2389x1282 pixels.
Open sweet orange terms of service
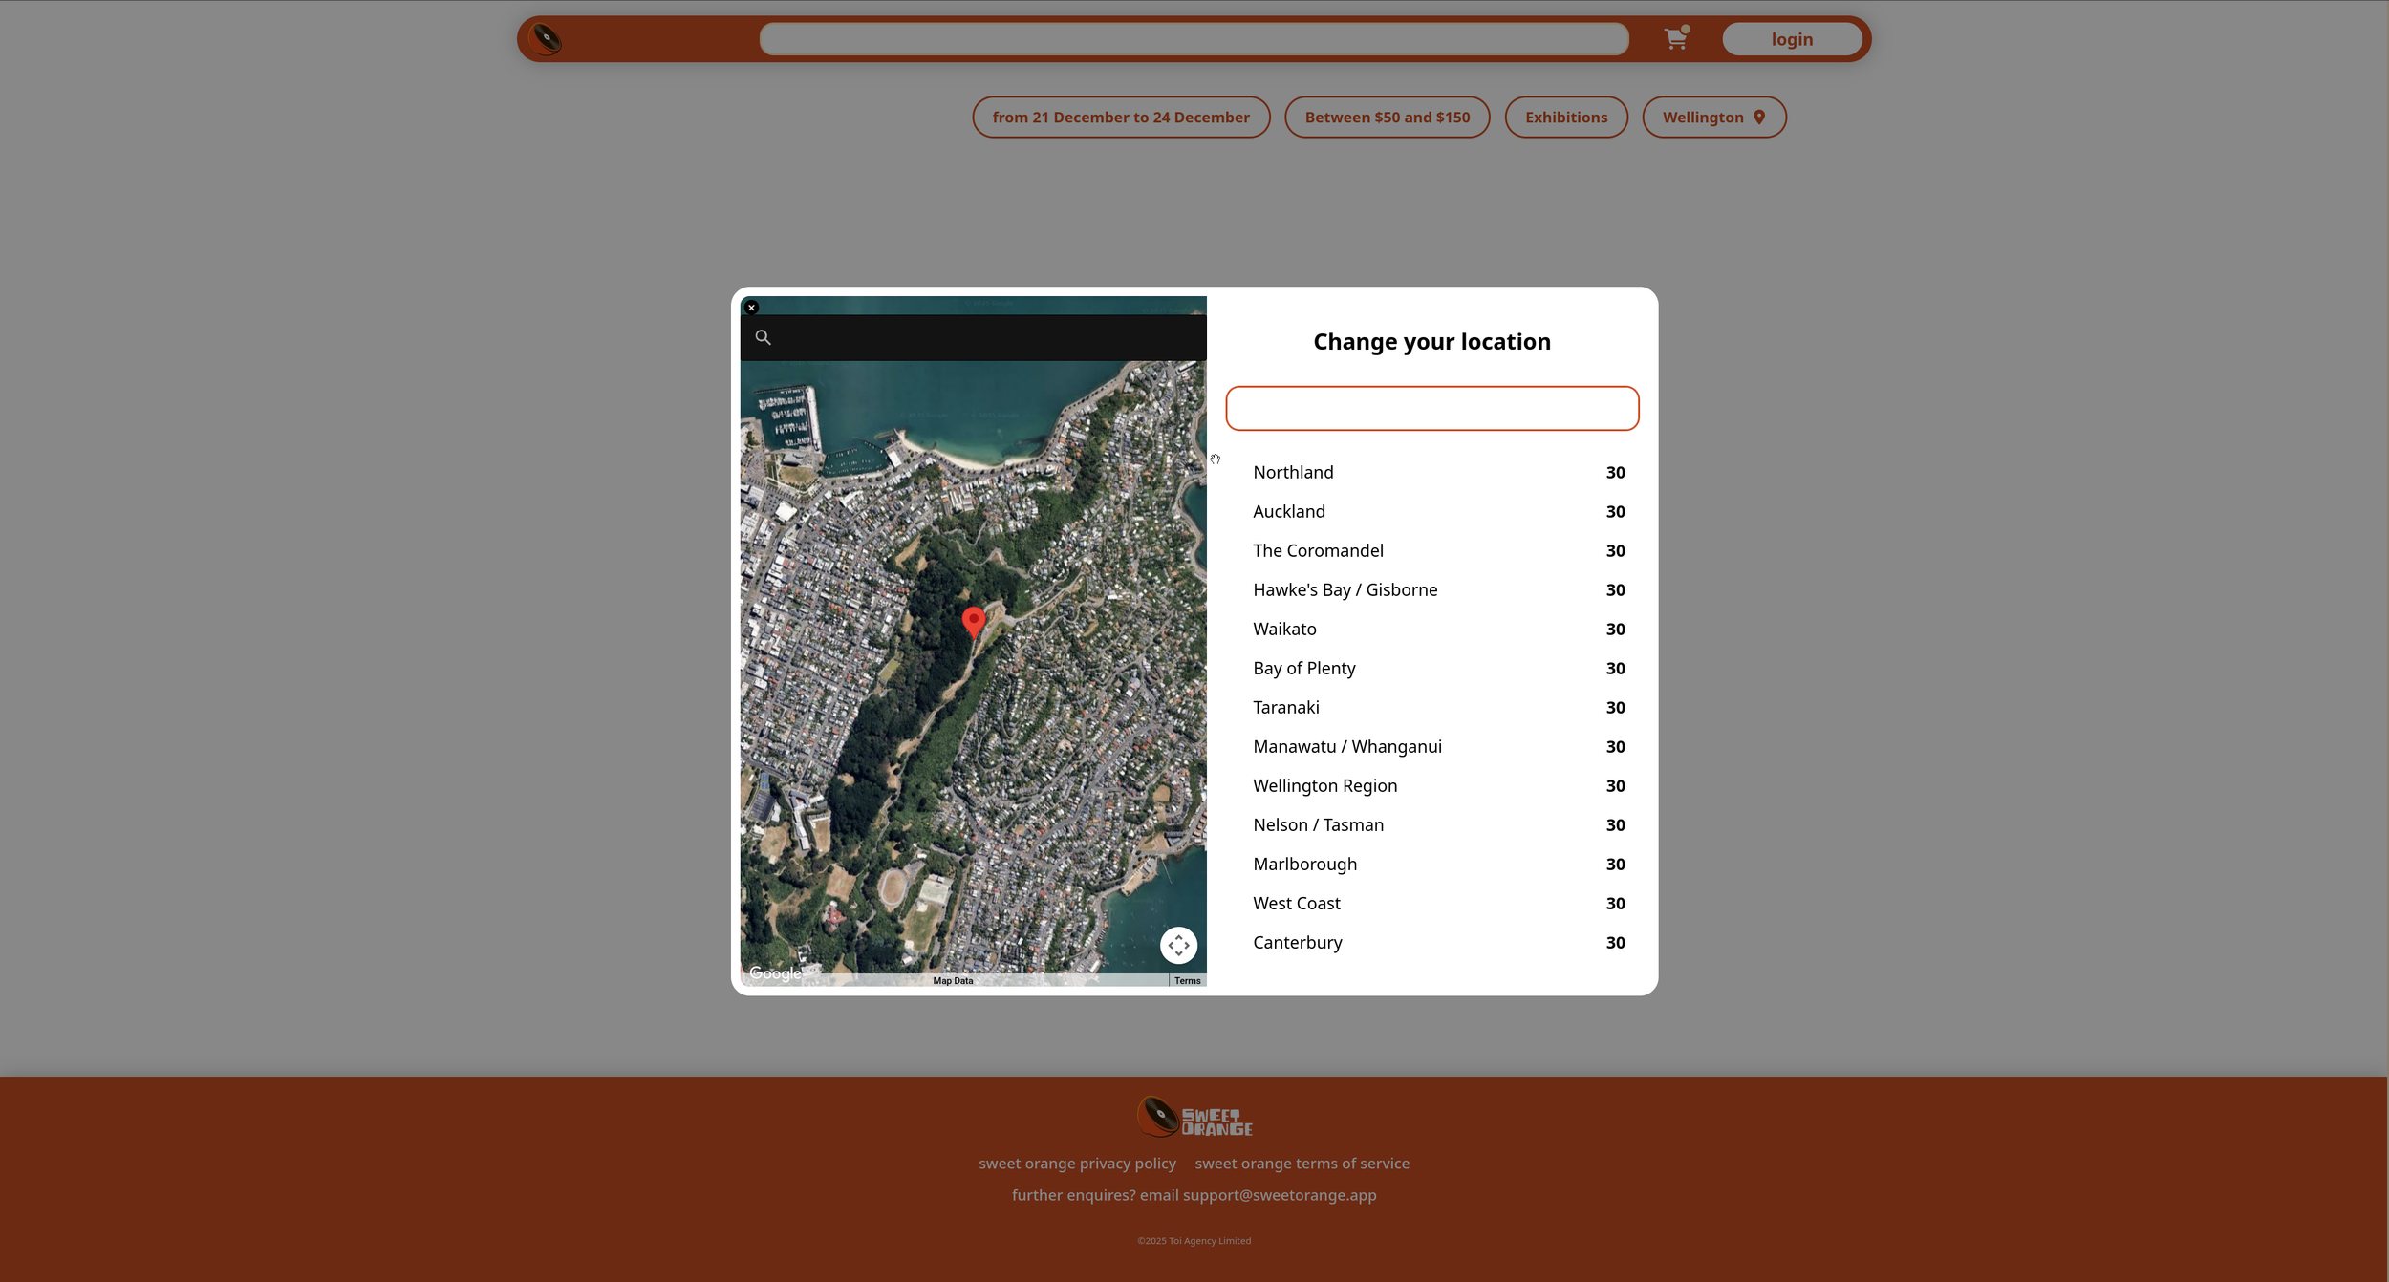1302,1164
